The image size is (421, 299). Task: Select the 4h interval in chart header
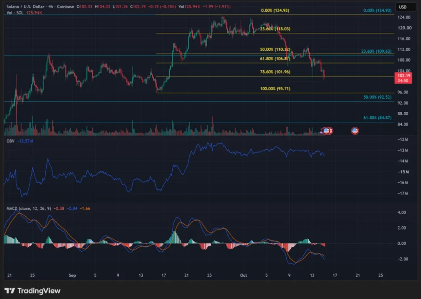pos(51,7)
